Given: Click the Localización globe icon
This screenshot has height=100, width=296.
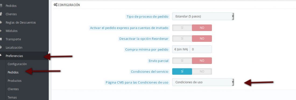Looking at the screenshot, I should 1,48.
